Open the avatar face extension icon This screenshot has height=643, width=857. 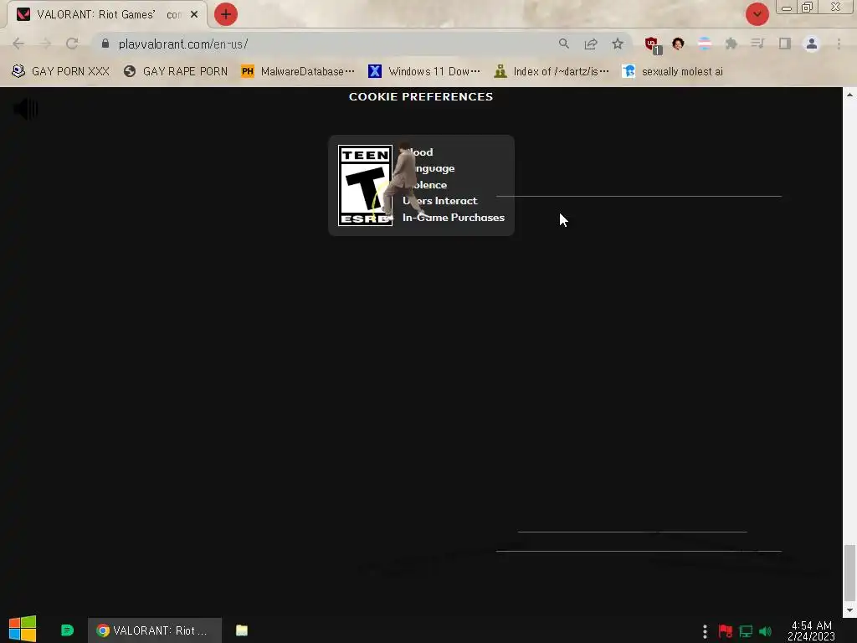(x=678, y=44)
